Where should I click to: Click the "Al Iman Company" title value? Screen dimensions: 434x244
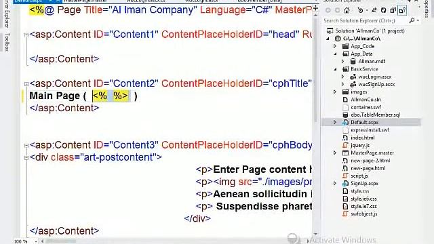[x=153, y=10]
